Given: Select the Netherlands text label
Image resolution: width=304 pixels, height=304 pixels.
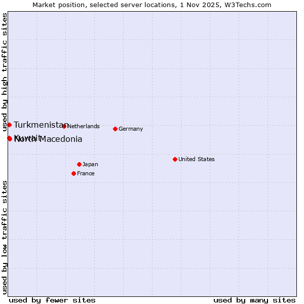Looking at the screenshot, I should click(x=83, y=126).
